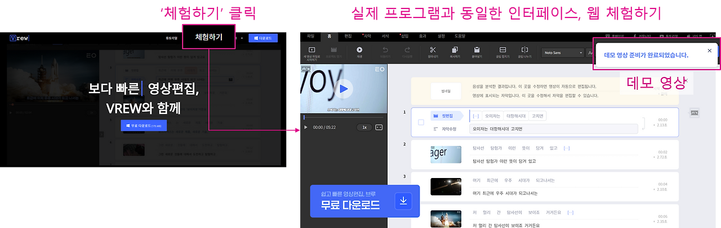
Task: Click subtitle 여기 최근에 우주 시대가 되고나서는
Action: (x=505, y=193)
